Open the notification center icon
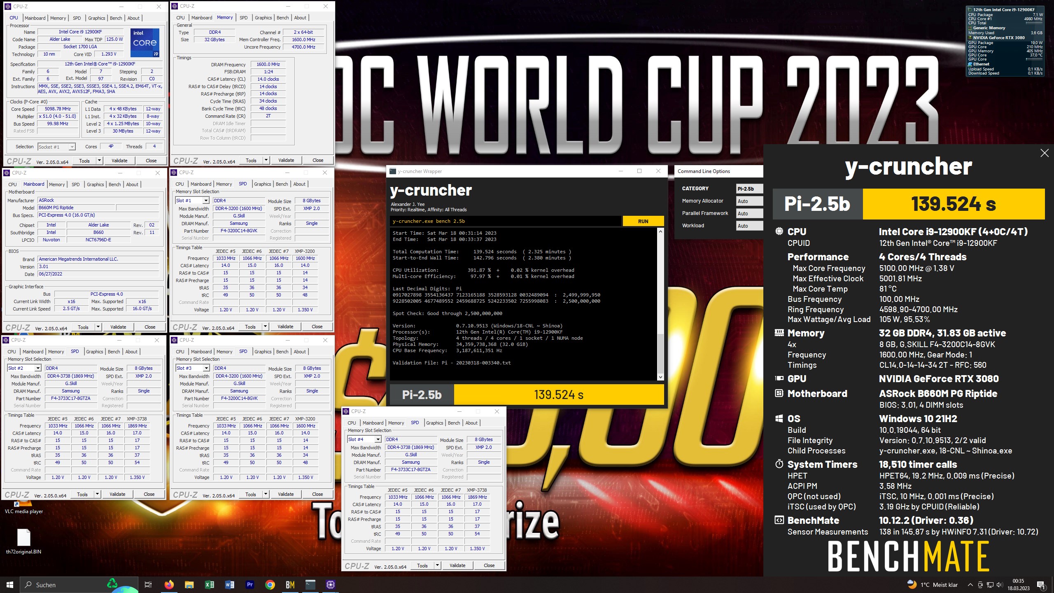1054x593 pixels. pyautogui.click(x=1040, y=585)
